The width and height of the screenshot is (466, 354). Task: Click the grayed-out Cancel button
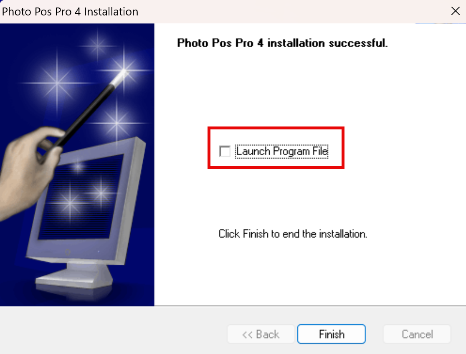click(417, 334)
